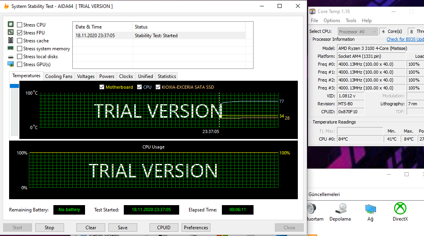Image resolution: width=424 pixels, height=236 pixels.
Task: Click the Save button
Action: [x=123, y=228]
